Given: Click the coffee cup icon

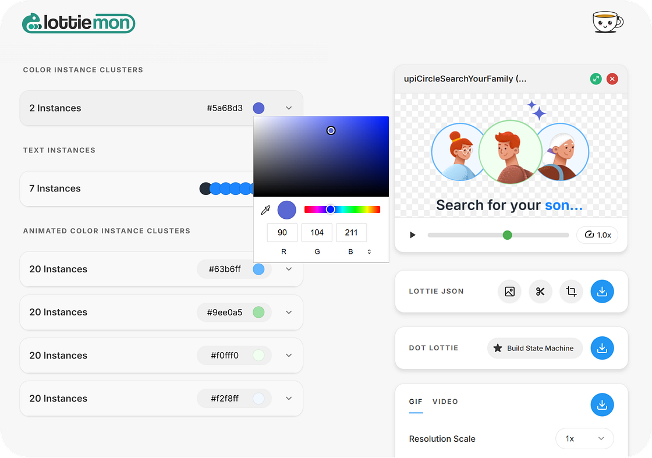Looking at the screenshot, I should coord(608,22).
